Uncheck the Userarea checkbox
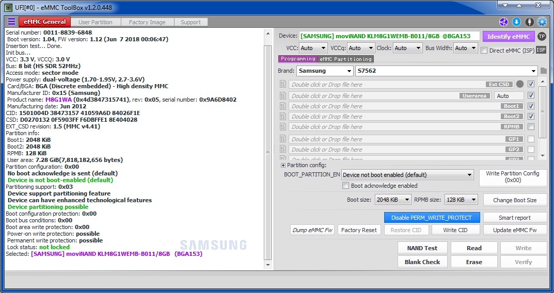Screen dimensions: 554x293 click(531, 95)
